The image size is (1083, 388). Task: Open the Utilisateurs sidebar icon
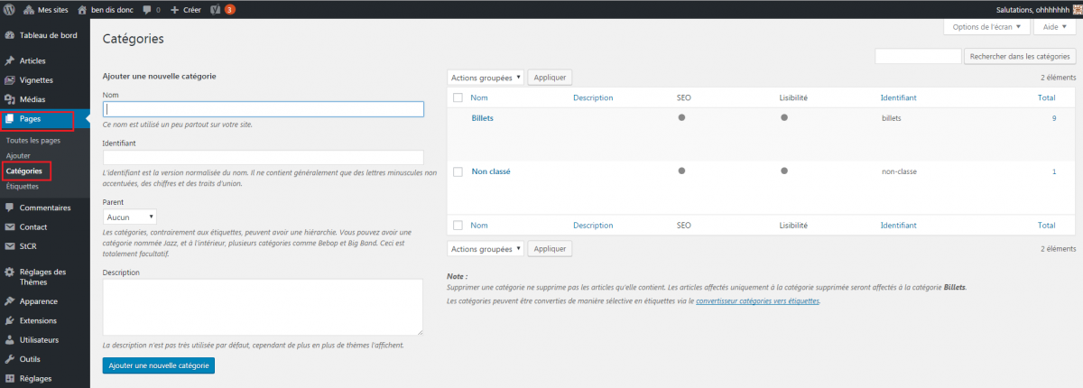9,340
